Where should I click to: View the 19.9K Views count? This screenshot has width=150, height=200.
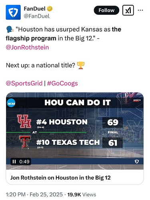[x=82, y=194]
